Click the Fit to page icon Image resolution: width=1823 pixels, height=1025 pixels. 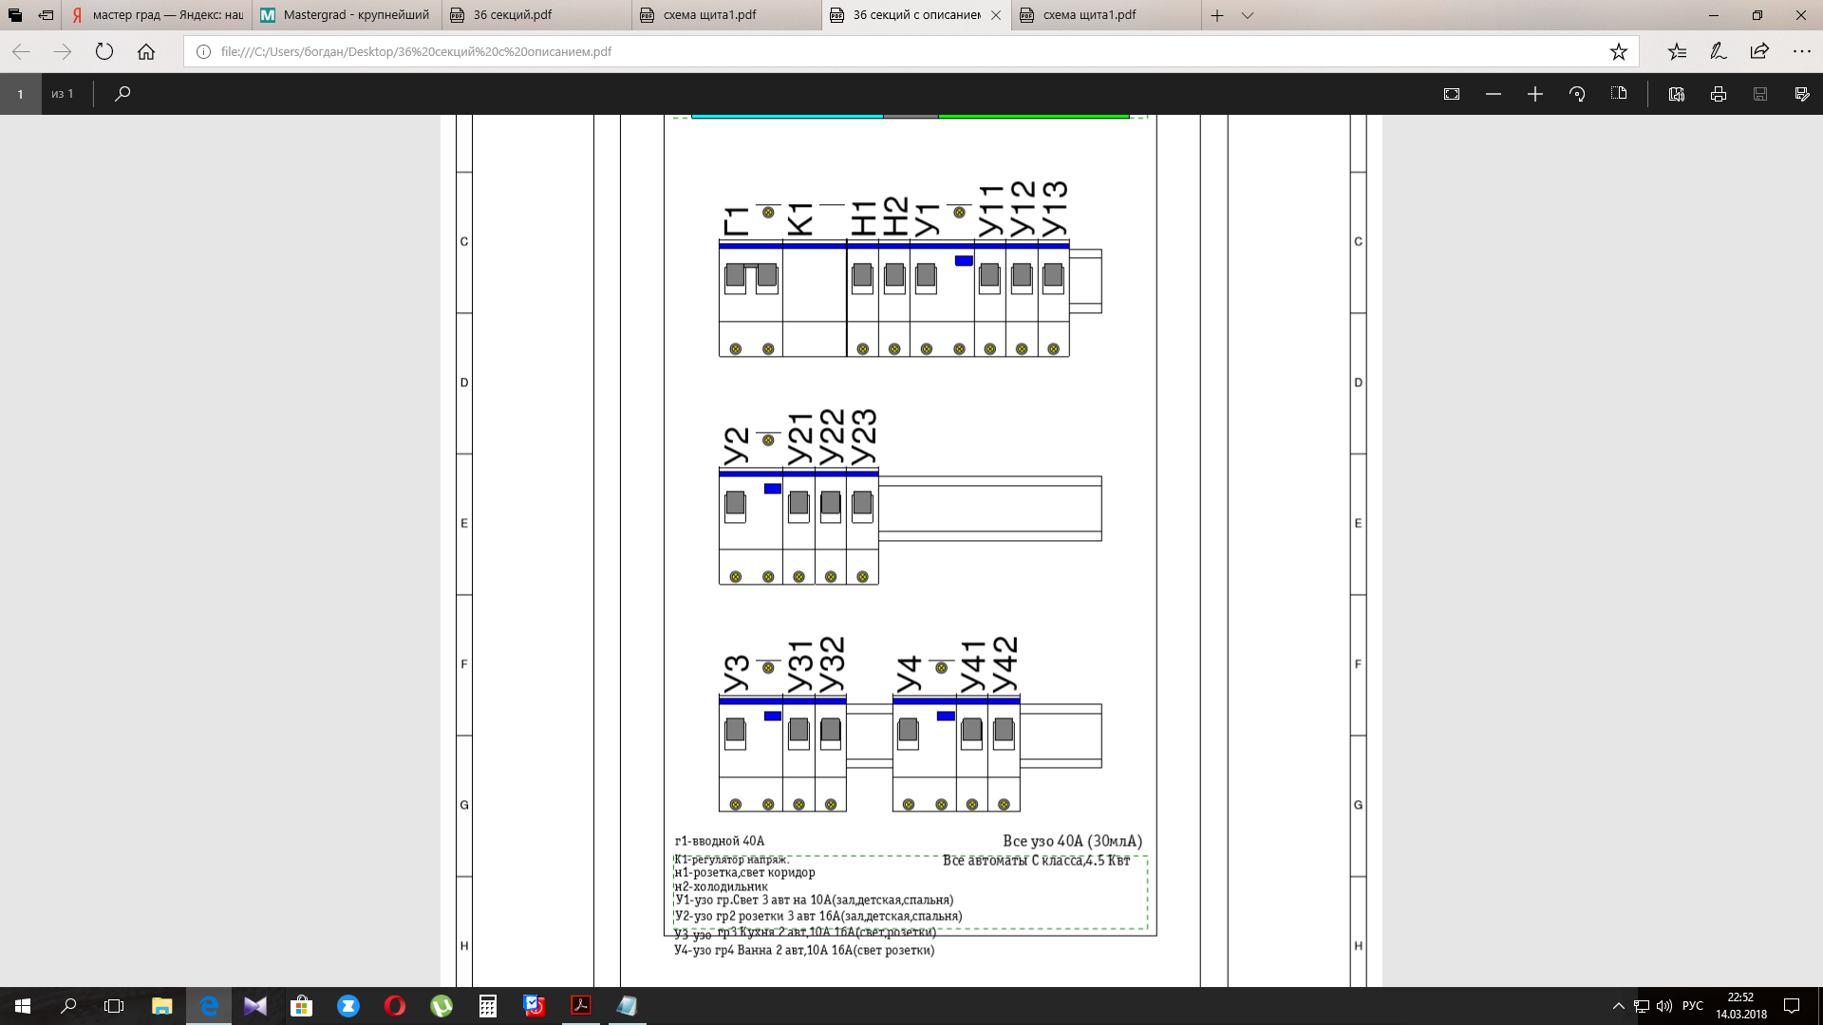pyautogui.click(x=1452, y=94)
